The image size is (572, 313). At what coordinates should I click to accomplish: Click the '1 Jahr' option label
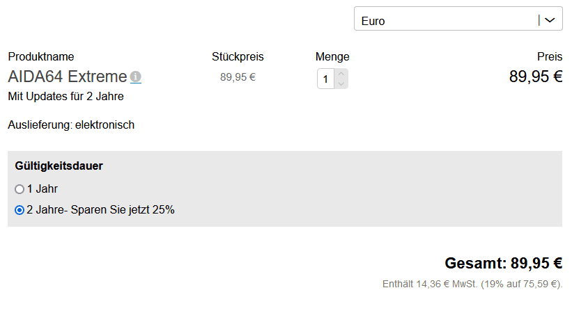(42, 188)
